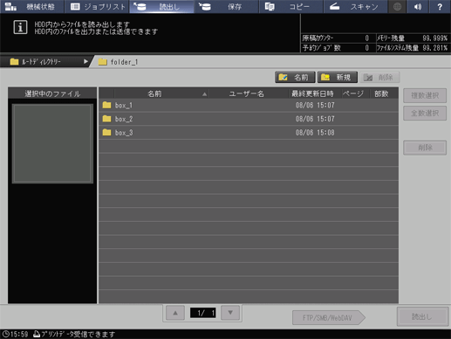Click the 削除 delete button on right
Viewport: 451px width, 339px height.
pyautogui.click(x=425, y=148)
